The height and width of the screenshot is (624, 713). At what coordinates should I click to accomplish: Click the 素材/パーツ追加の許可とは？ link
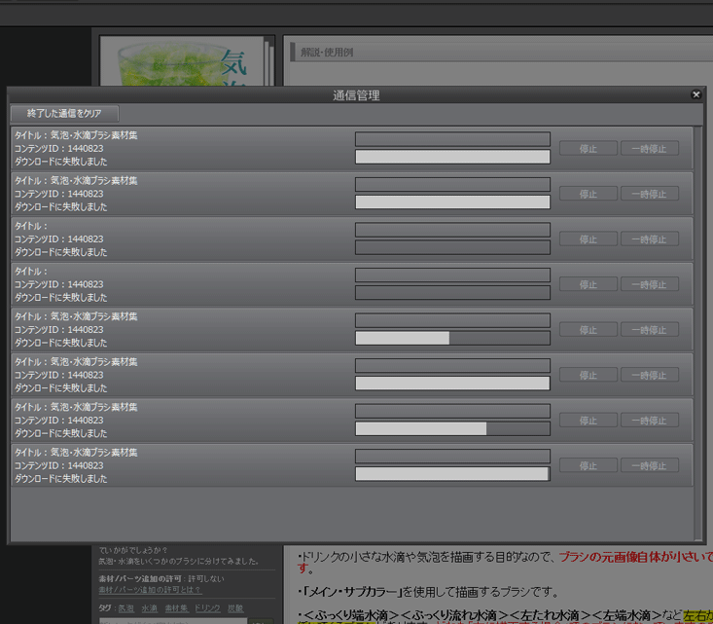click(x=150, y=589)
